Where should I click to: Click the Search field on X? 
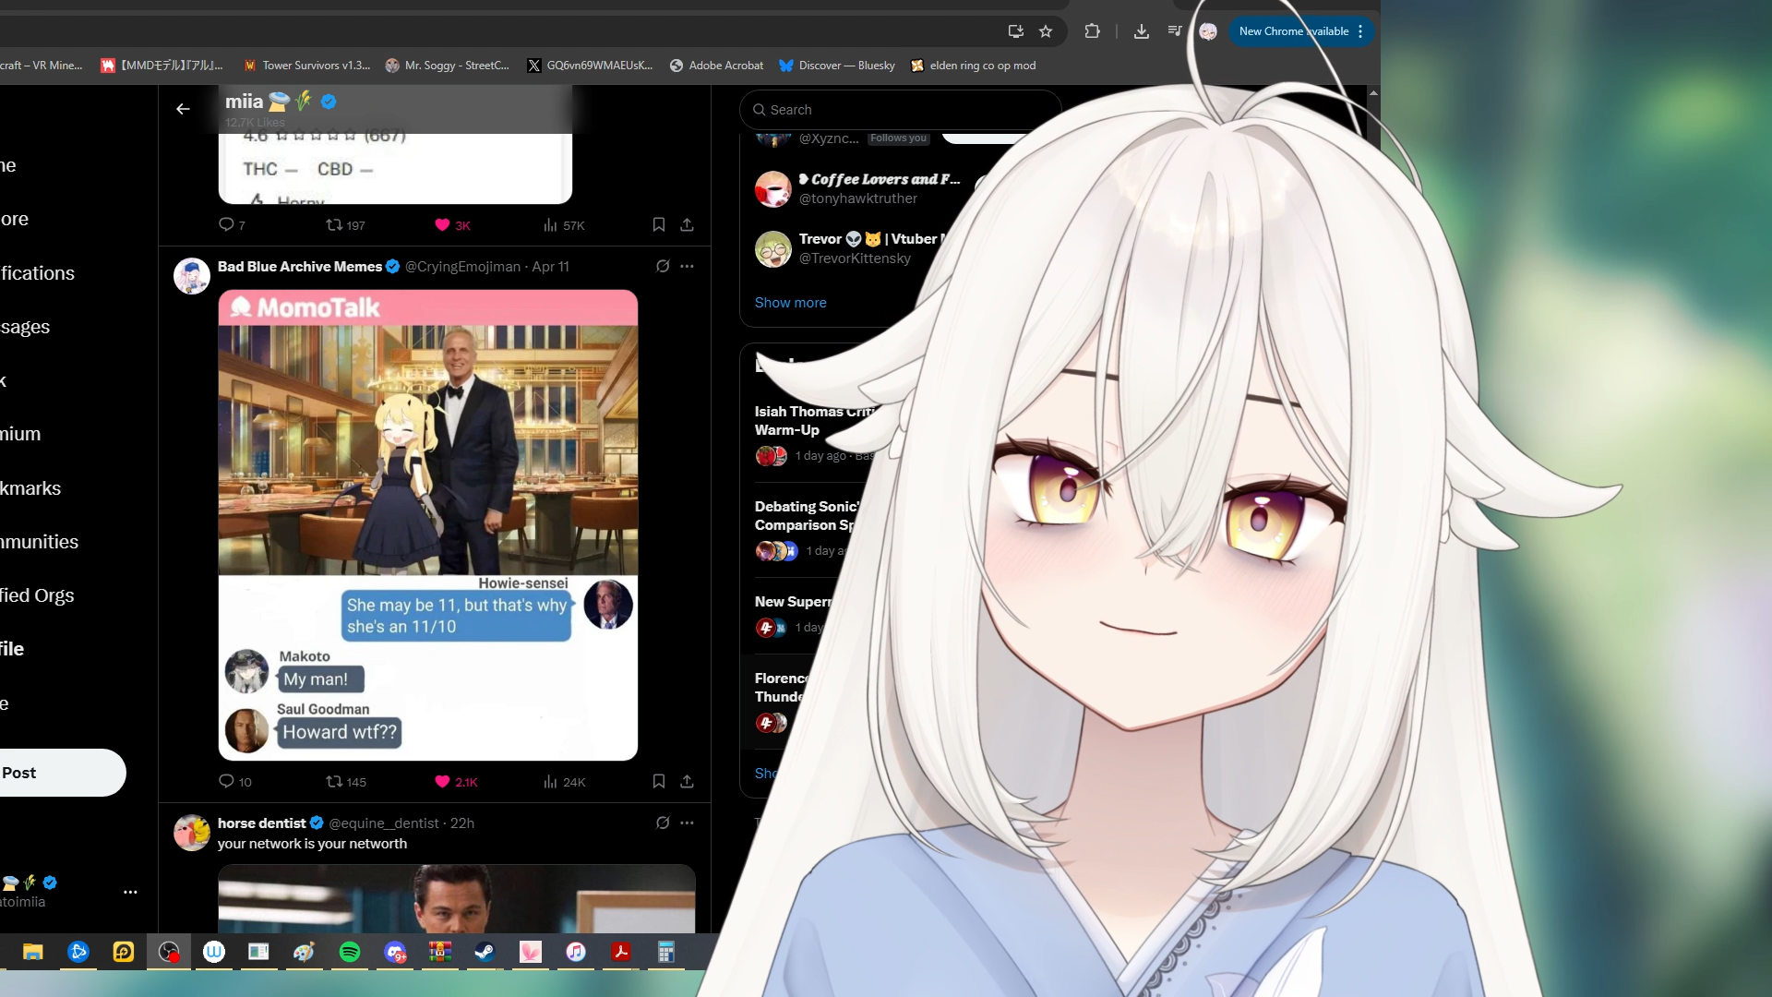pyautogui.click(x=900, y=110)
